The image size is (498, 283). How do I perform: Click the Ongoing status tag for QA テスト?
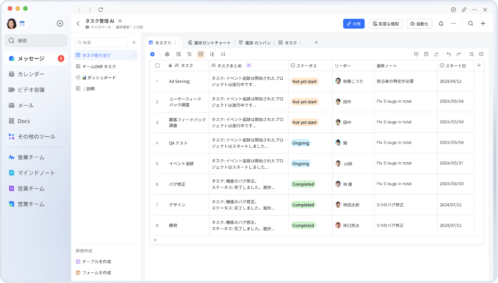point(301,143)
